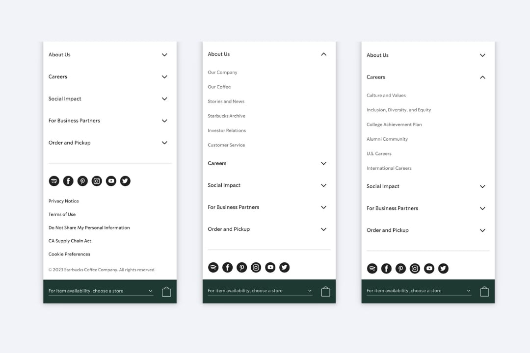This screenshot has height=353, width=530.
Task: Open the store chooser dropdown in the left panel
Action: tap(101, 291)
